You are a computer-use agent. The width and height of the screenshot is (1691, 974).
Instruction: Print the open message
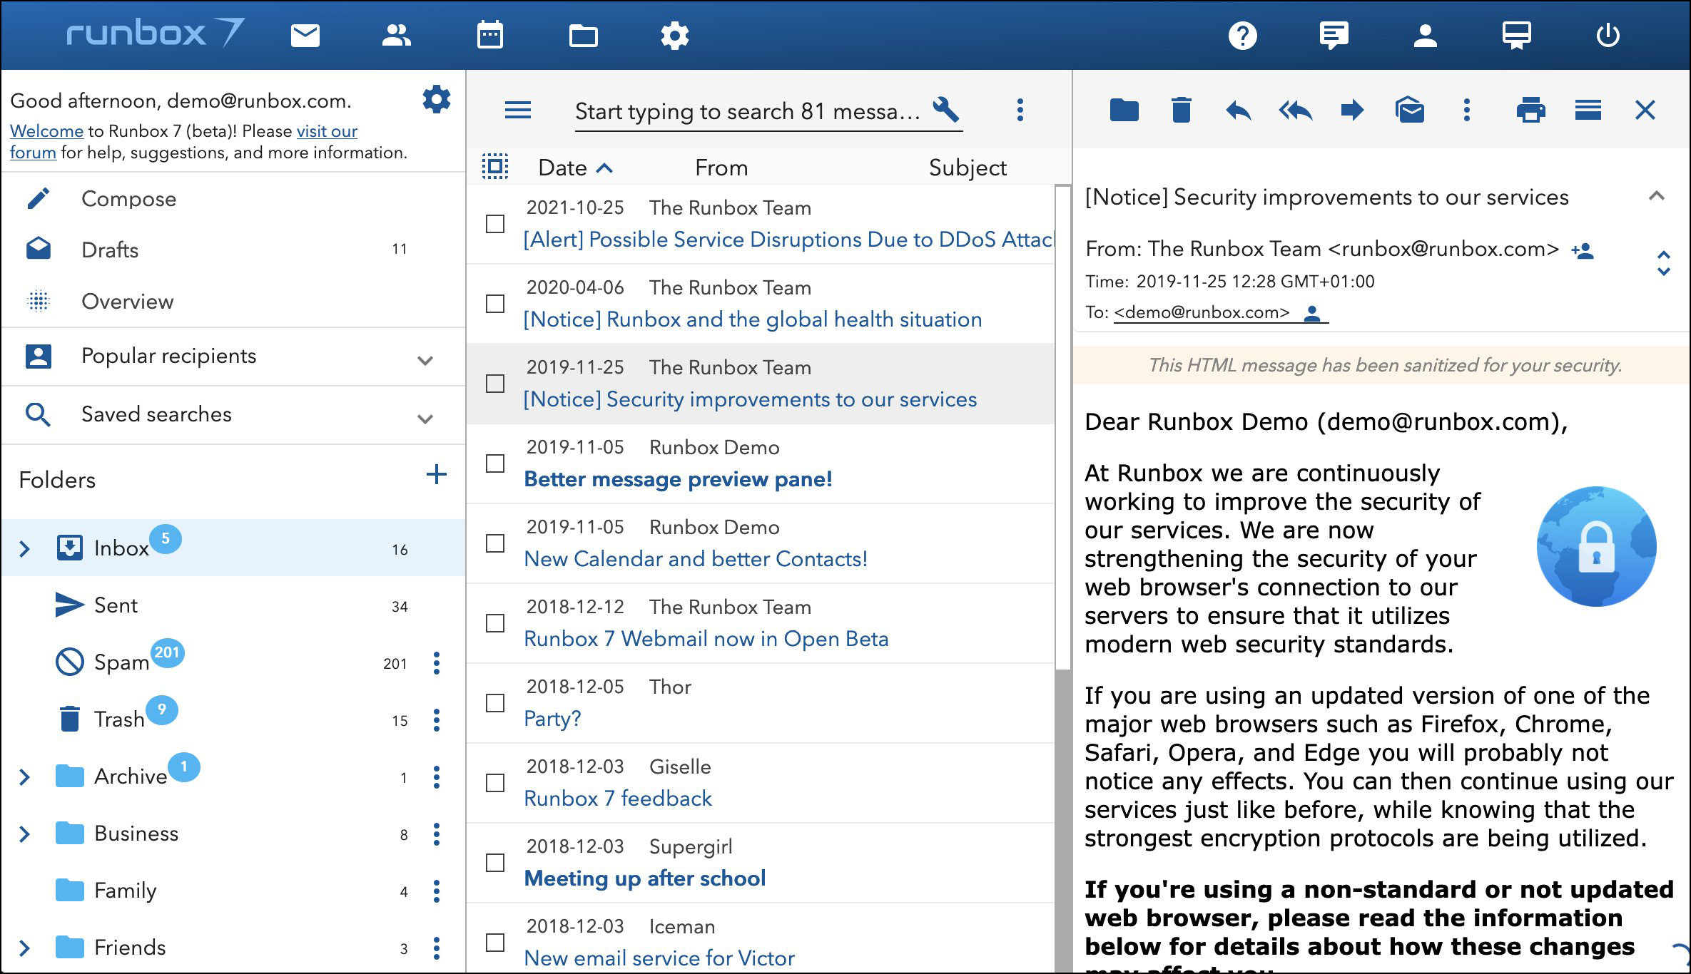(1530, 110)
